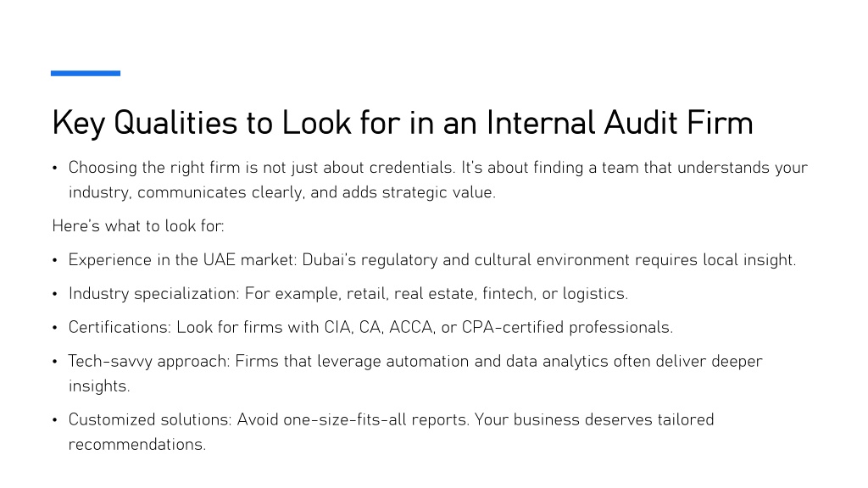Screen dimensions: 868x488
Task: Click the bullet dot before 'Experience in the UAE'
Action: (x=55, y=261)
